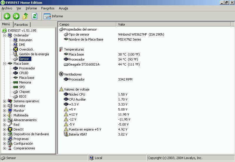Click the Chipset icon in tree
Screen dimensions: 235x162
(16, 92)
